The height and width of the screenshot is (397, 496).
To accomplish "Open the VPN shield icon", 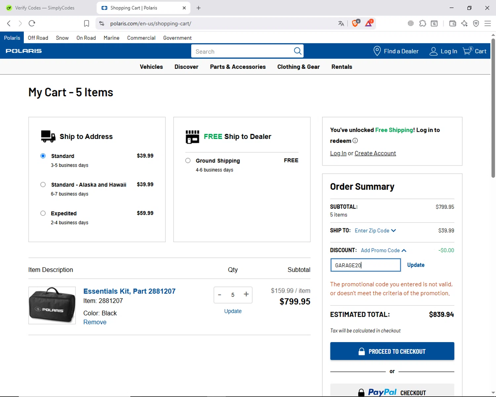I will [476, 23].
